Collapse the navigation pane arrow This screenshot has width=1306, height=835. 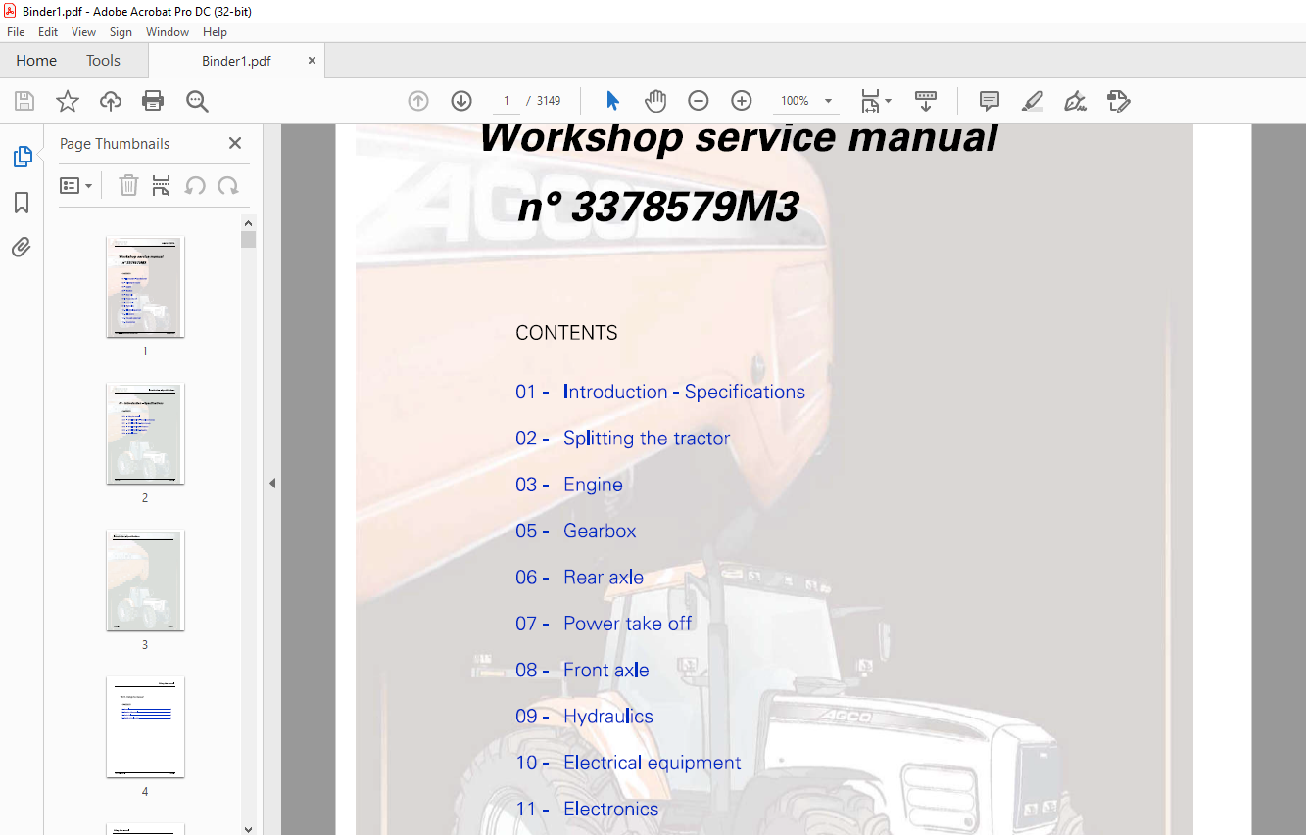[272, 483]
